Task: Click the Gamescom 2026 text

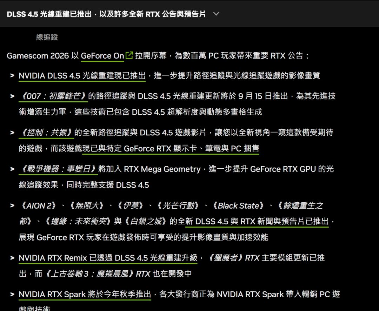Action: tap(38, 56)
